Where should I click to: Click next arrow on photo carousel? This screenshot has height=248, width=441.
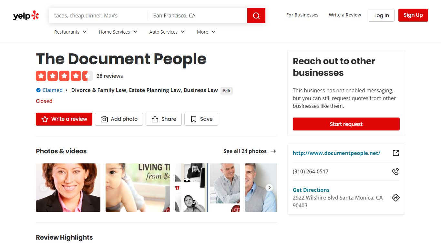[269, 188]
